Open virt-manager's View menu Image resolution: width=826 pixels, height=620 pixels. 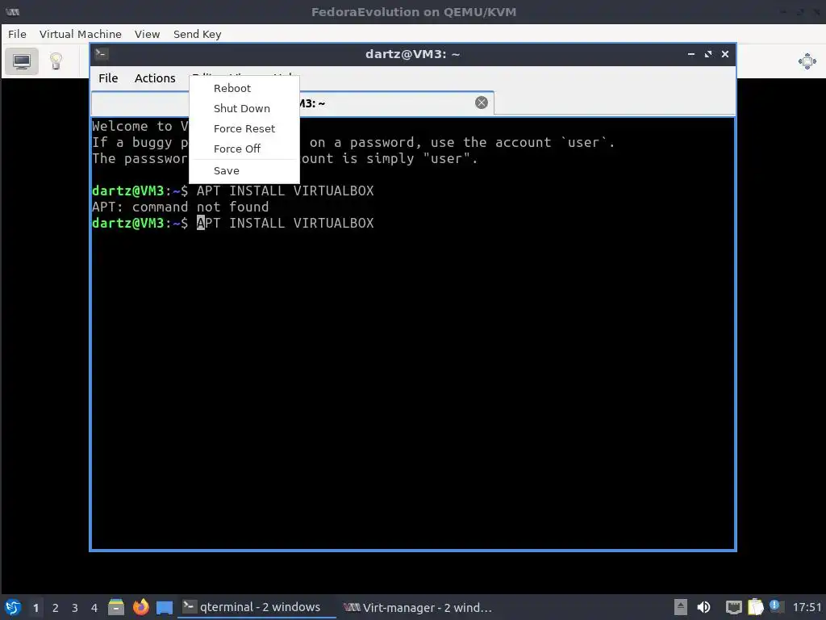coord(147,34)
